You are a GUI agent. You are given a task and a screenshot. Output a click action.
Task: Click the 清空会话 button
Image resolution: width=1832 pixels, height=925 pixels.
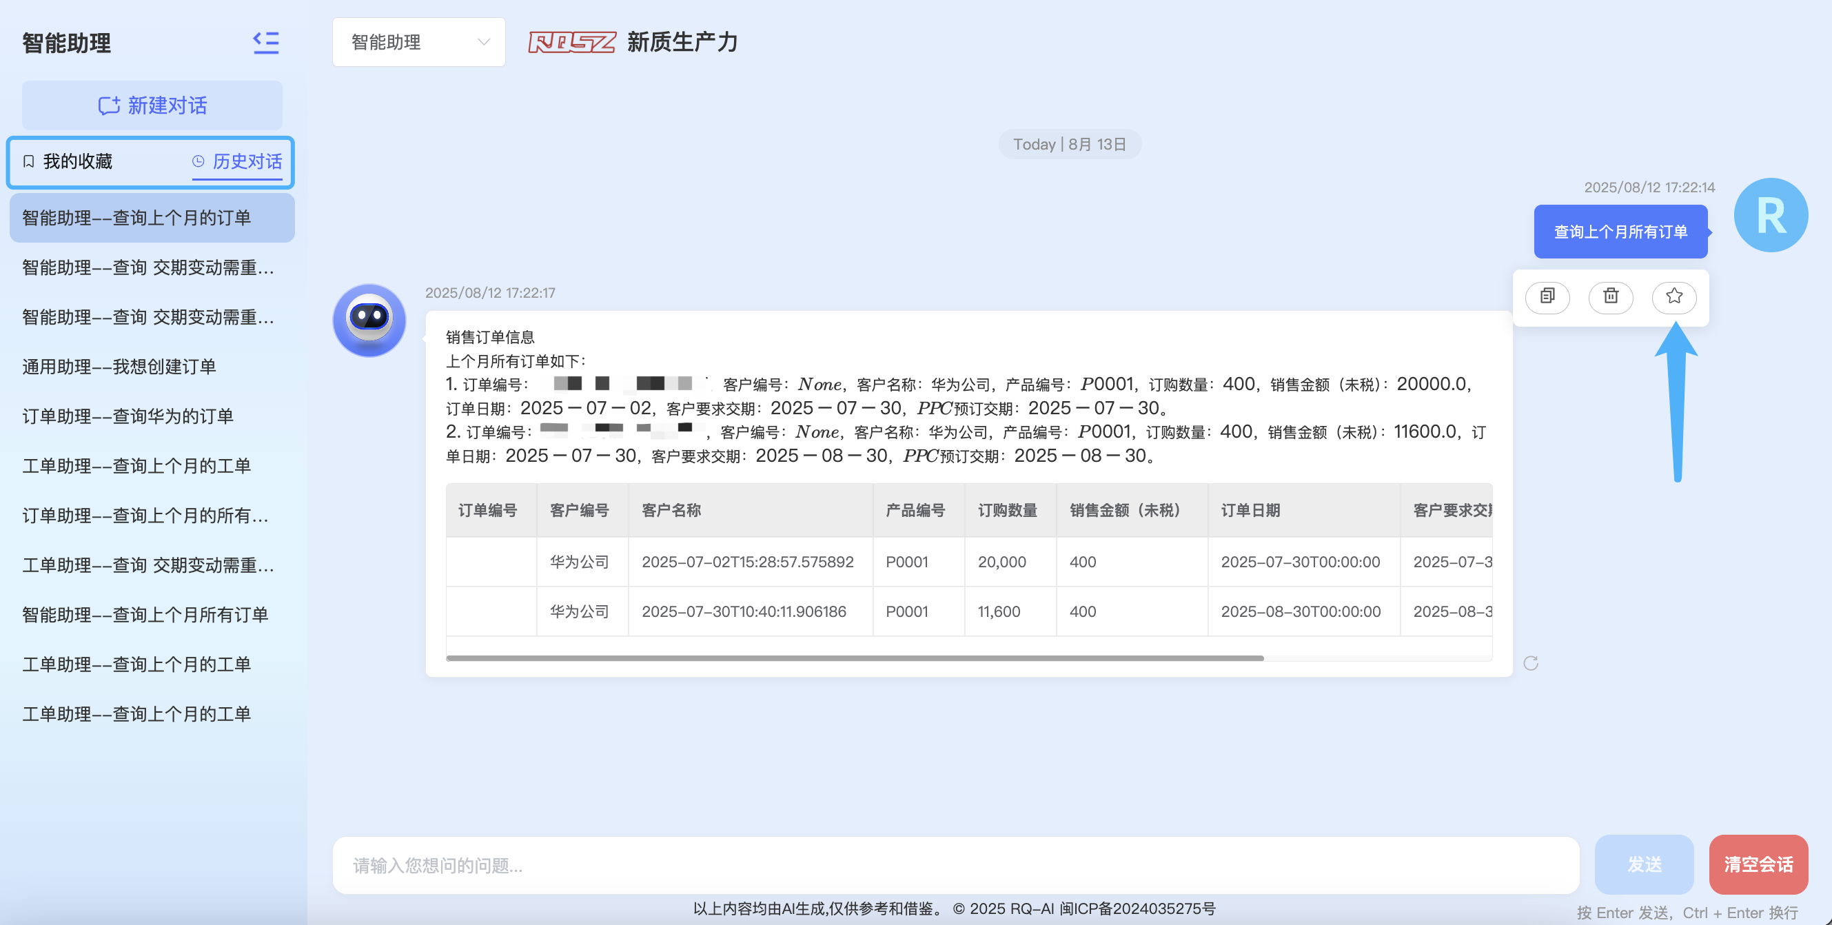1758,864
